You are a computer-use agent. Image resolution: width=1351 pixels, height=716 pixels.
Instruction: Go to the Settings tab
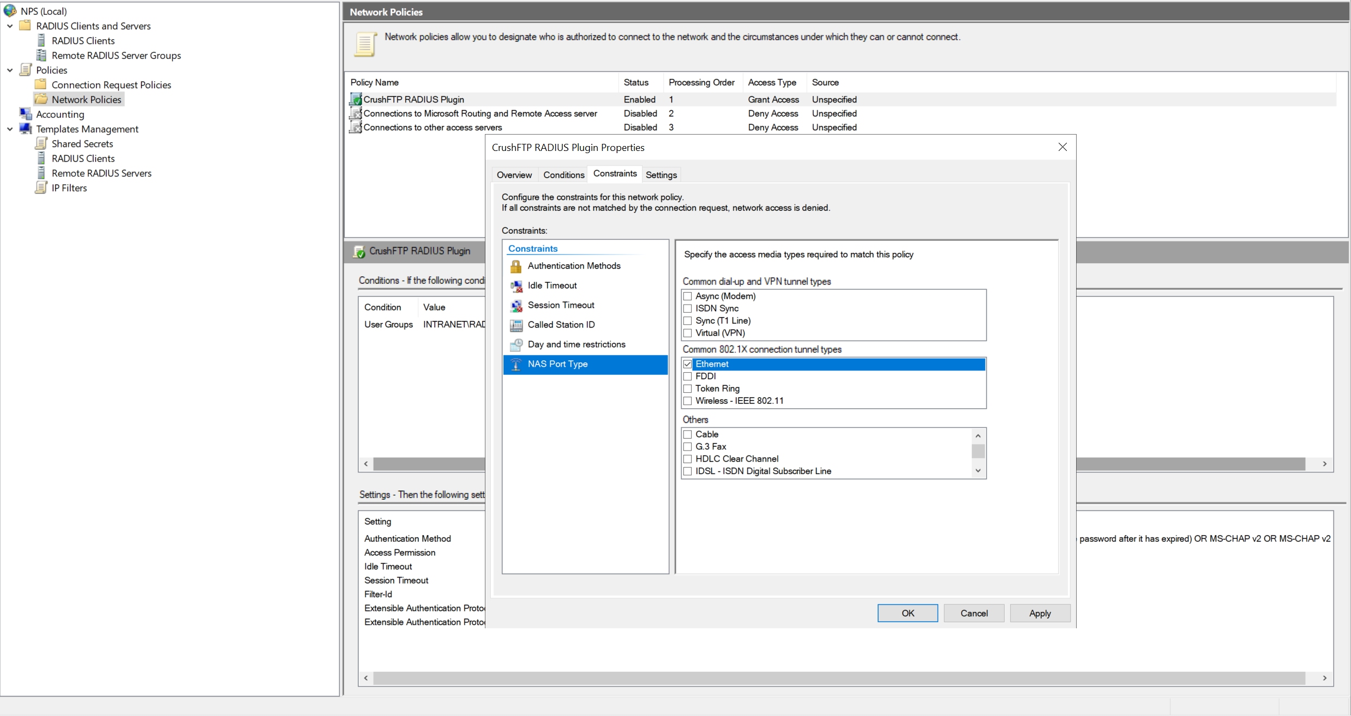pos(661,175)
